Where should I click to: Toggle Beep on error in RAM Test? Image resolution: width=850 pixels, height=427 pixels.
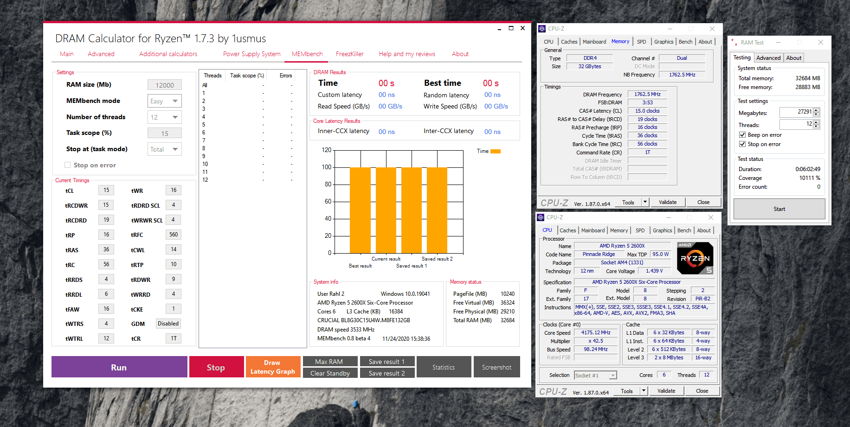pos(742,135)
